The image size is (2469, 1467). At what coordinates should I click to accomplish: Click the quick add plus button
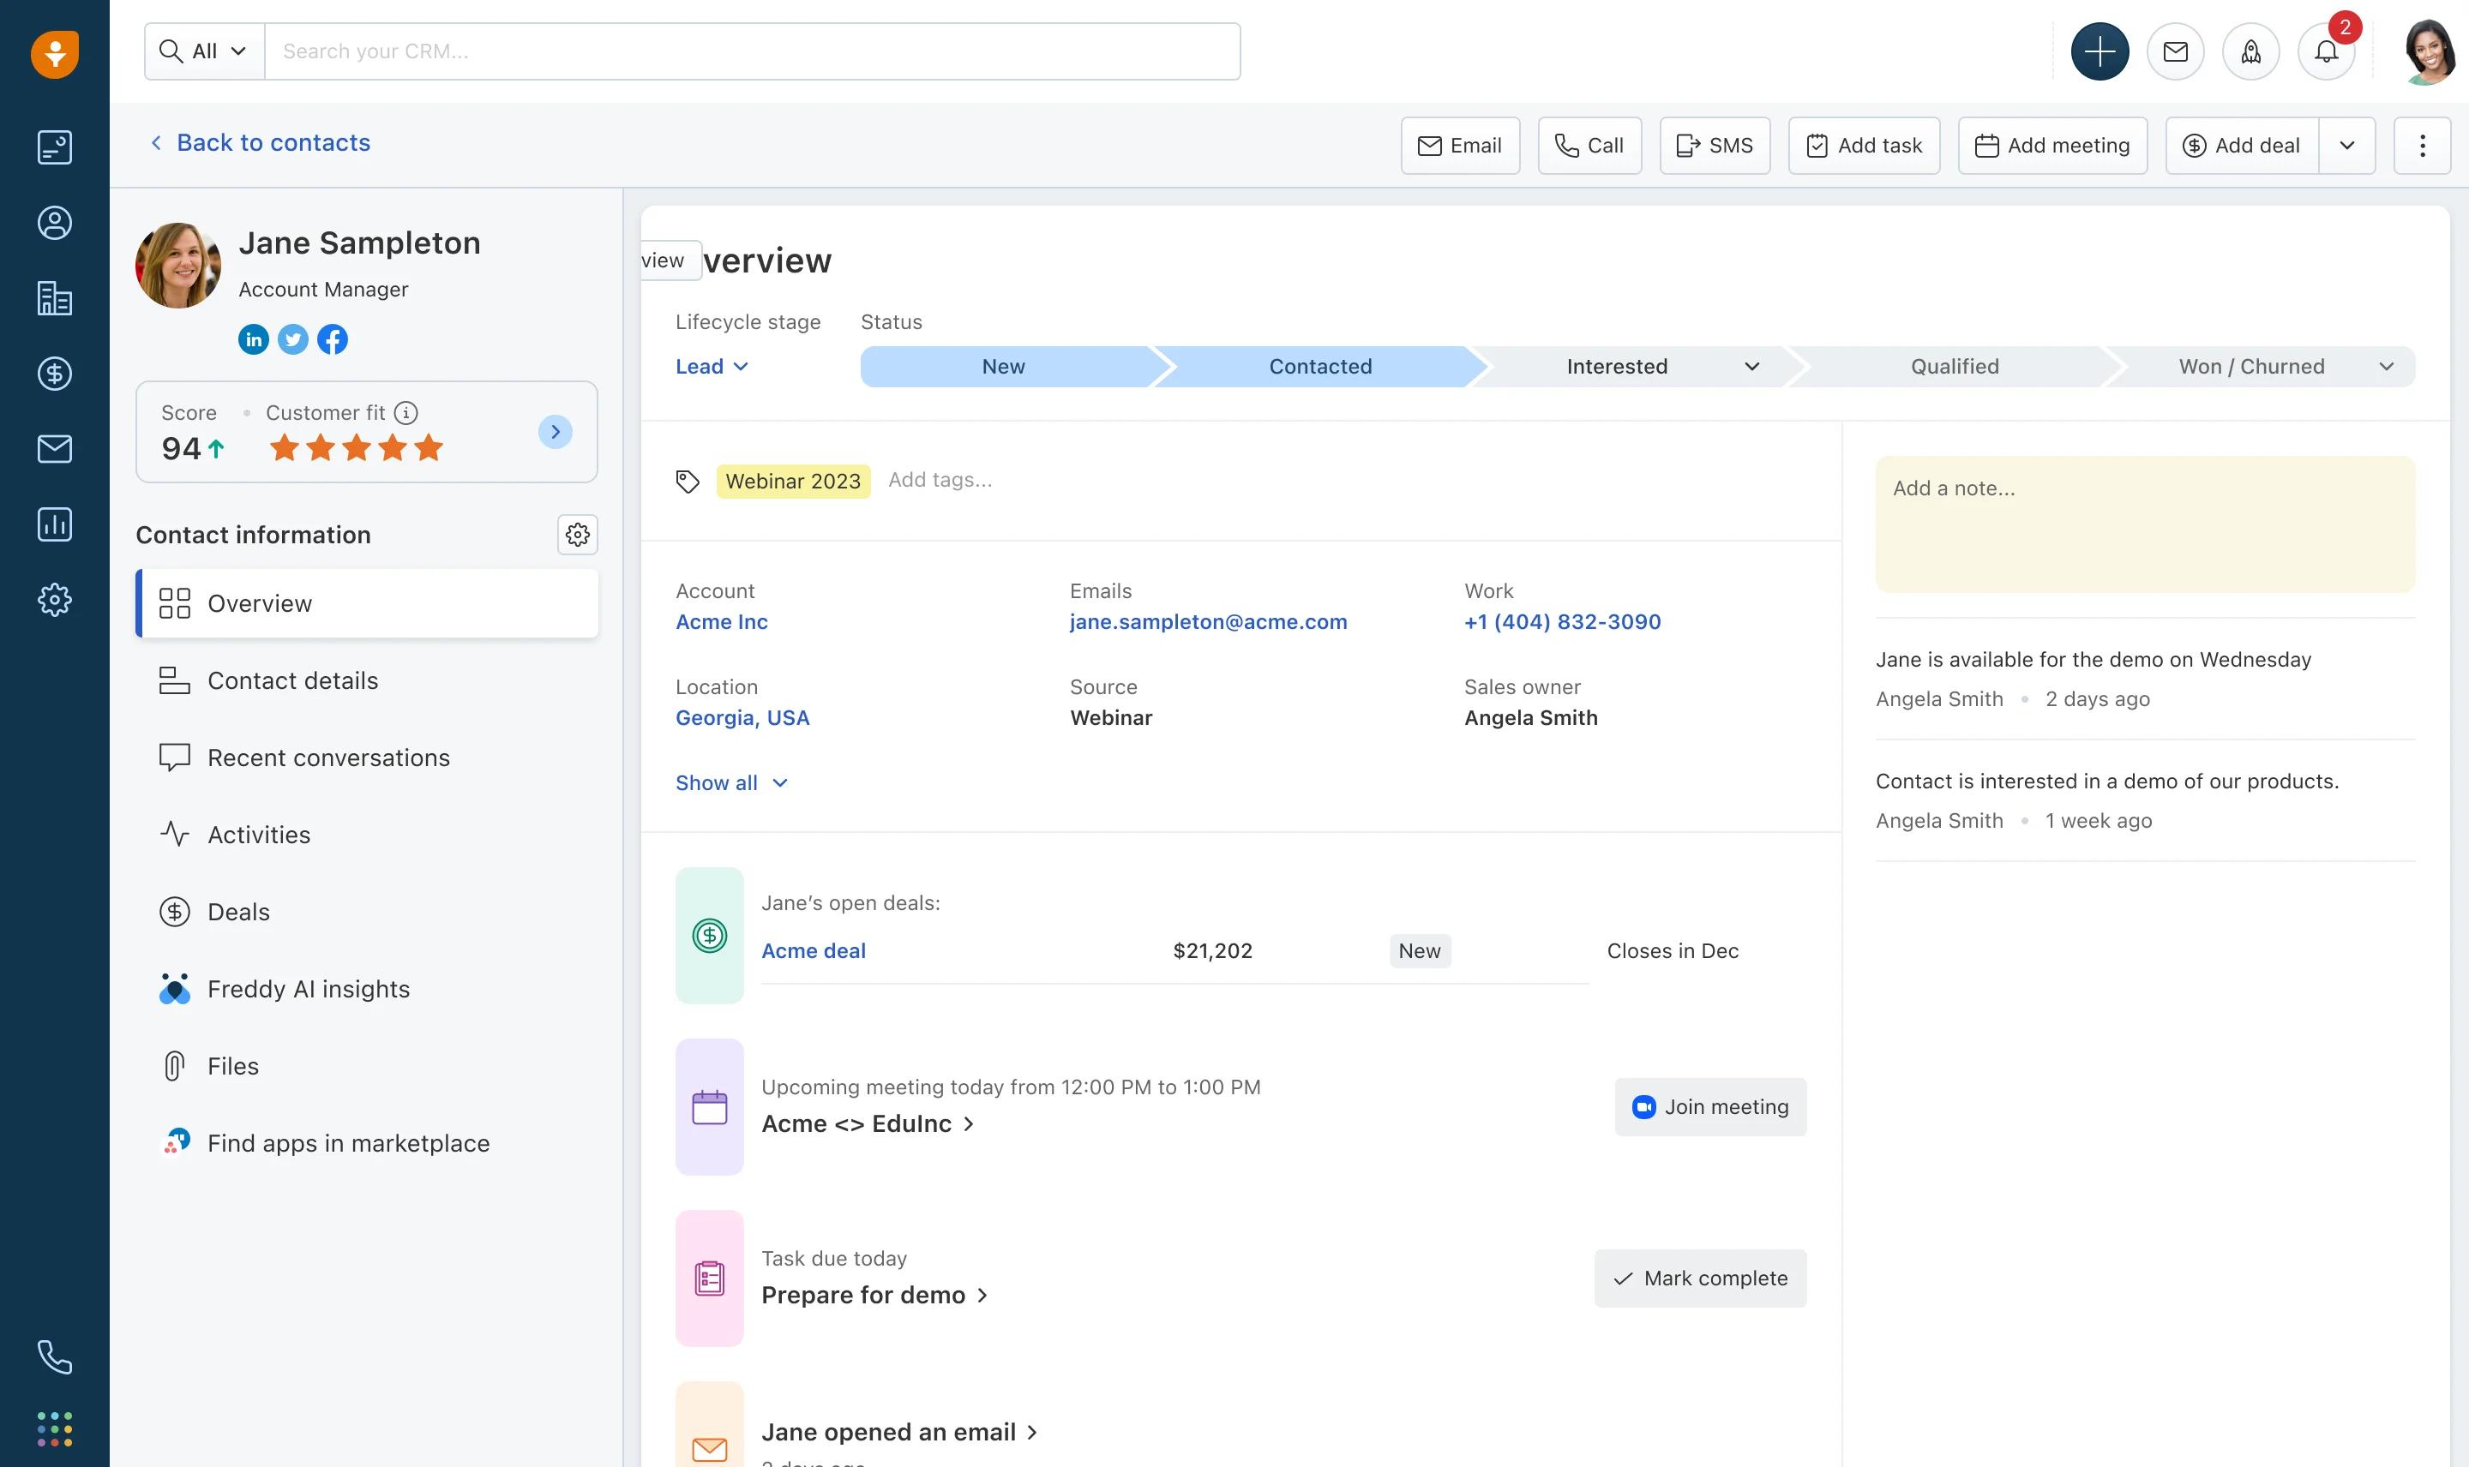2100,51
